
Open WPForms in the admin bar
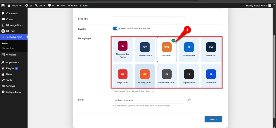[x=72, y=5]
